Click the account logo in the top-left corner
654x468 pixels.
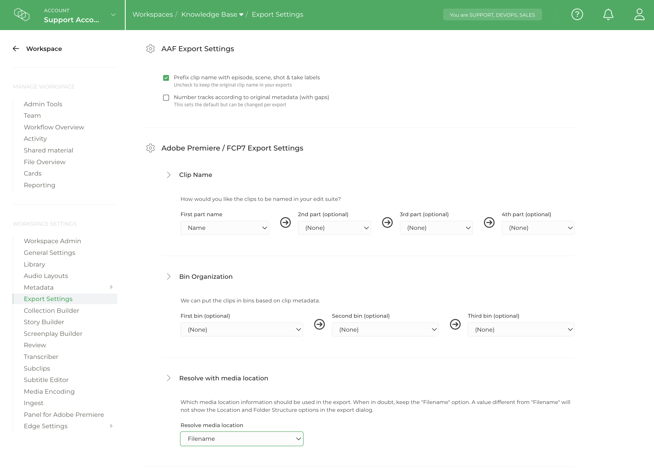pos(22,15)
